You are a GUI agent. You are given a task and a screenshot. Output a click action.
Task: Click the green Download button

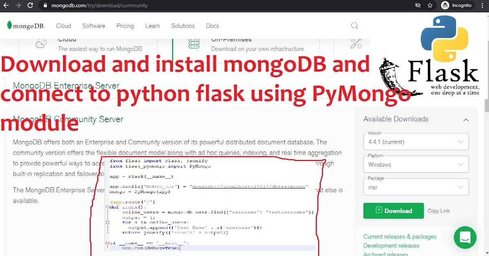click(x=394, y=211)
